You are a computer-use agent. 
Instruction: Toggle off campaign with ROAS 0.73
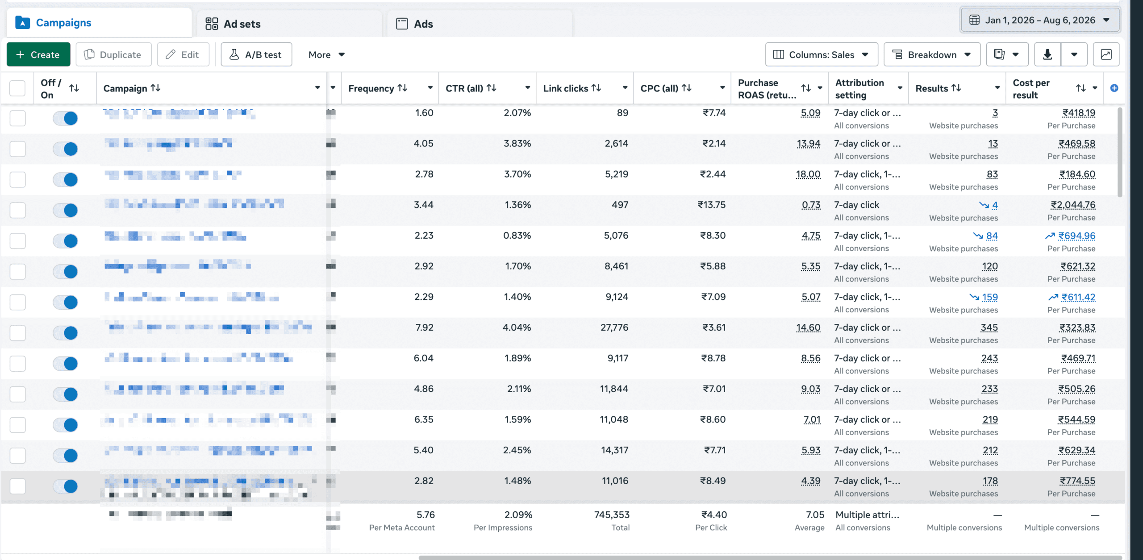(x=65, y=210)
